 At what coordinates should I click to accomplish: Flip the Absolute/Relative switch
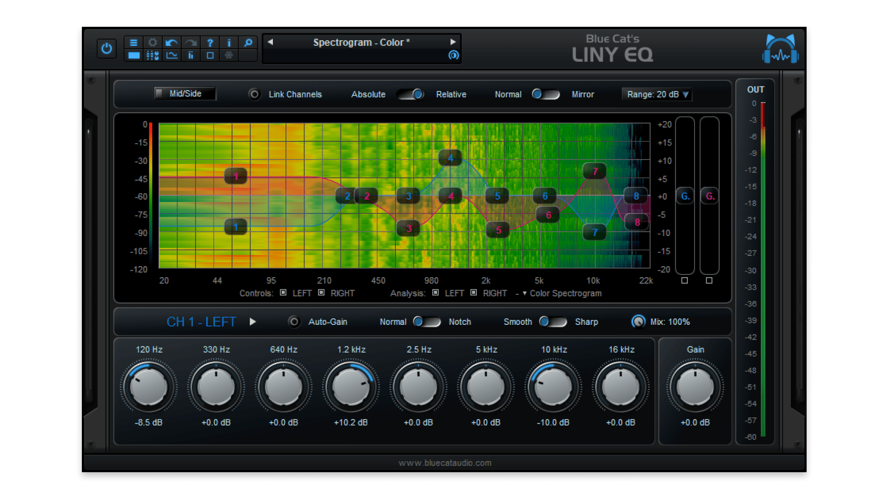pyautogui.click(x=411, y=94)
